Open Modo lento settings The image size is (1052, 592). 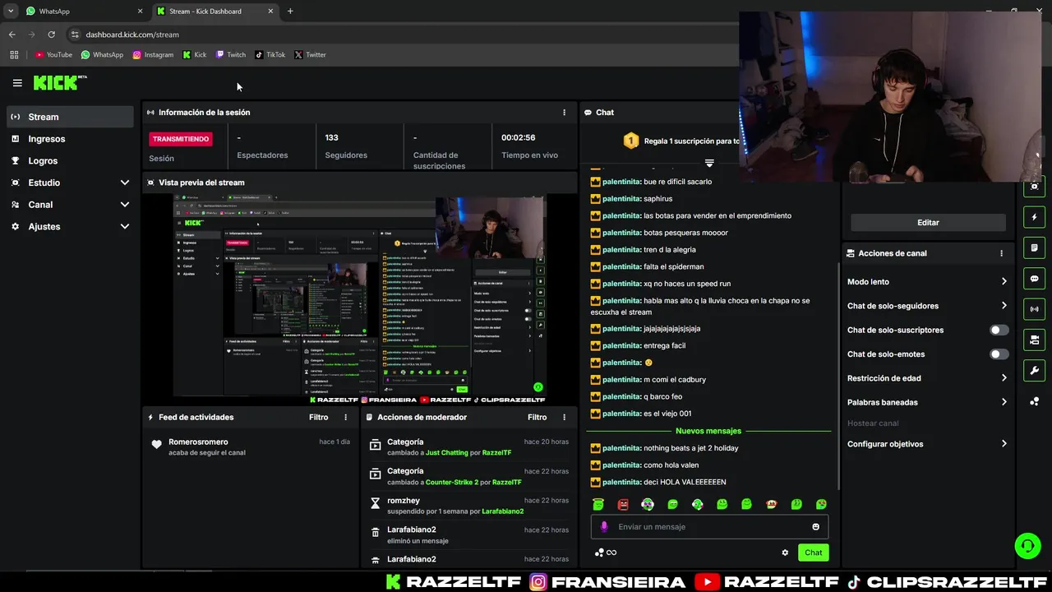927,282
